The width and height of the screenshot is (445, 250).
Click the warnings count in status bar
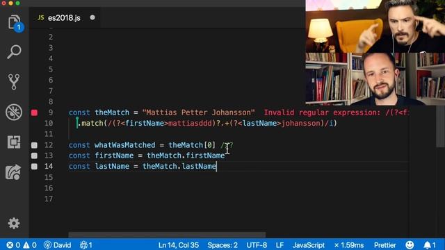coord(30,245)
